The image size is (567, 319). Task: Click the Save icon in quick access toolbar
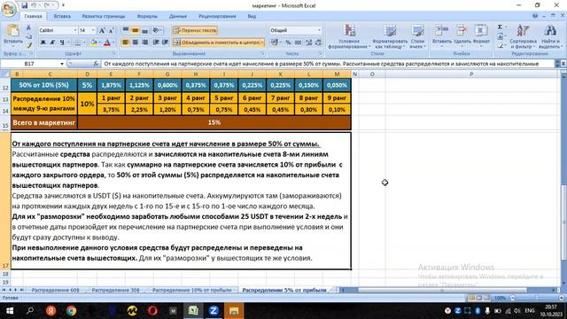pos(25,5)
